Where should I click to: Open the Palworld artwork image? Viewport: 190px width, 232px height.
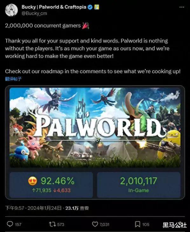click(x=95, y=128)
